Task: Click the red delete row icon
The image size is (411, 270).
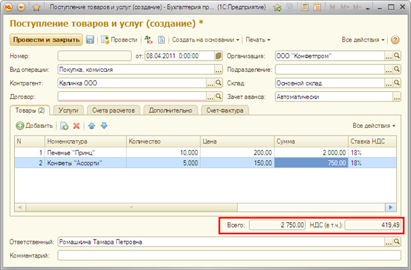Action: [76, 125]
